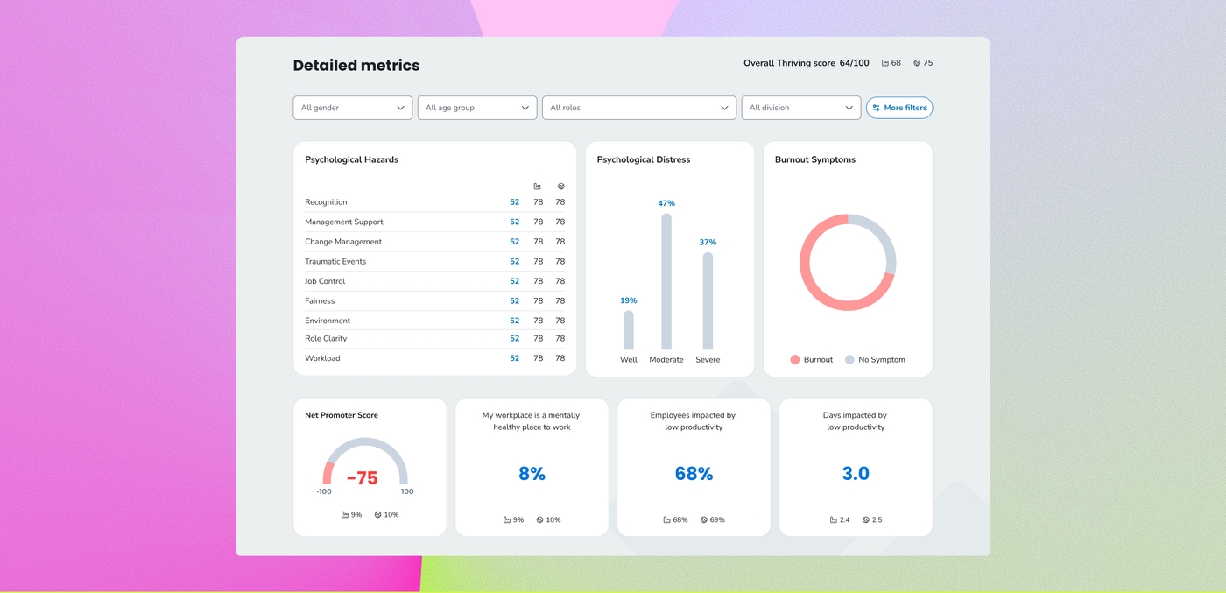Open the All gender dropdown
This screenshot has height=593, width=1226.
pyautogui.click(x=353, y=108)
